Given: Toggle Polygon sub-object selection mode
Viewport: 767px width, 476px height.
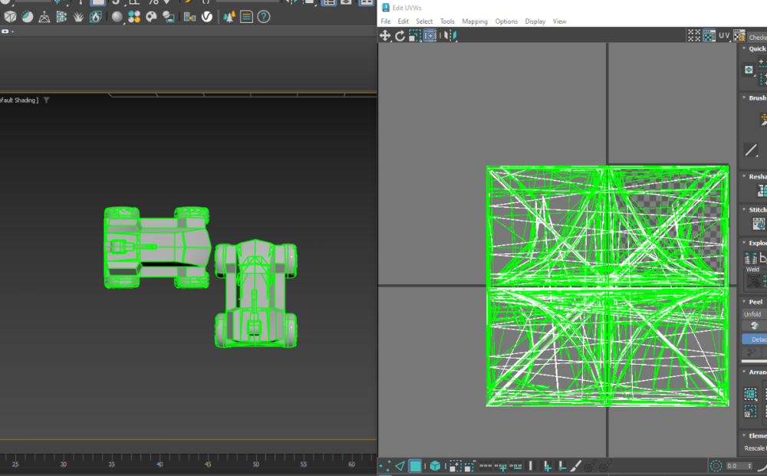Looking at the screenshot, I should click(x=415, y=466).
